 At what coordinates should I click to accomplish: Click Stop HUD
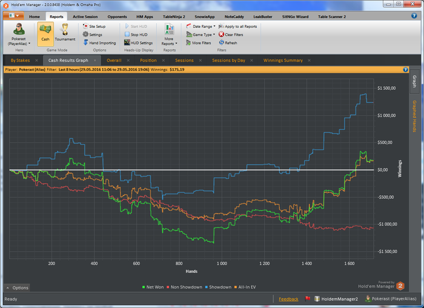tap(136, 35)
